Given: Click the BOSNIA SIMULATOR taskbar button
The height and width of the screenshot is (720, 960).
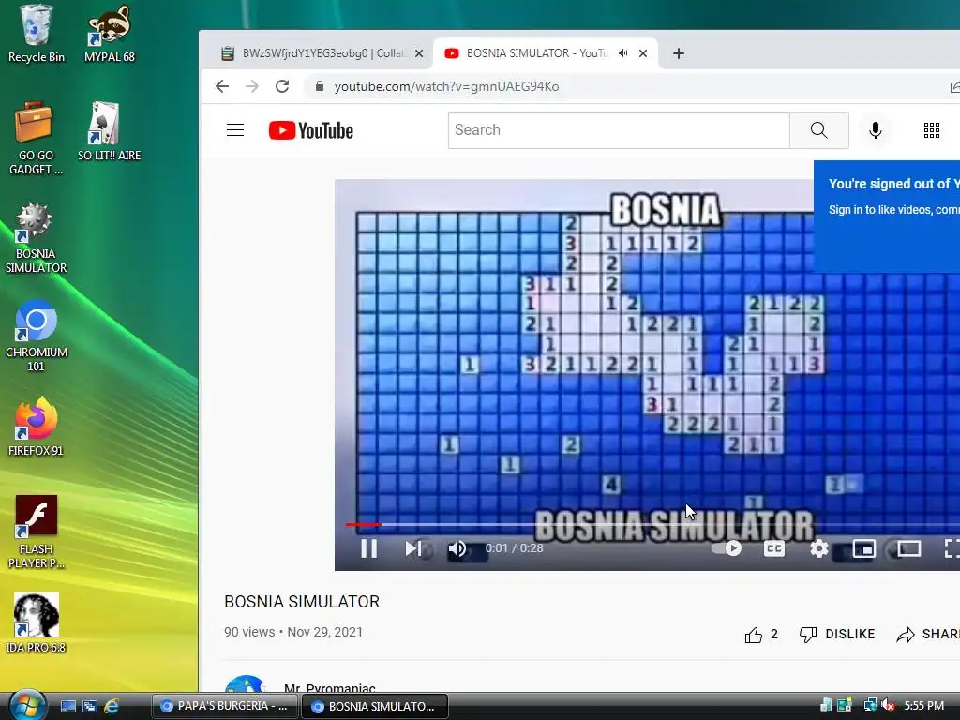Looking at the screenshot, I should (375, 706).
